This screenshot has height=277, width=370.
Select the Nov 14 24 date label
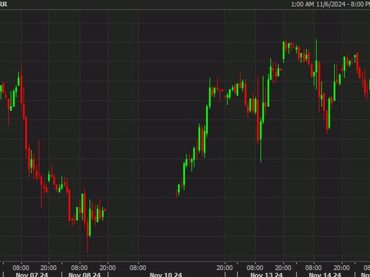click(325, 275)
